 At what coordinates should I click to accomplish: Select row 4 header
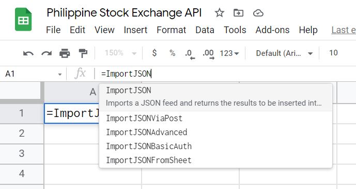click(x=22, y=174)
